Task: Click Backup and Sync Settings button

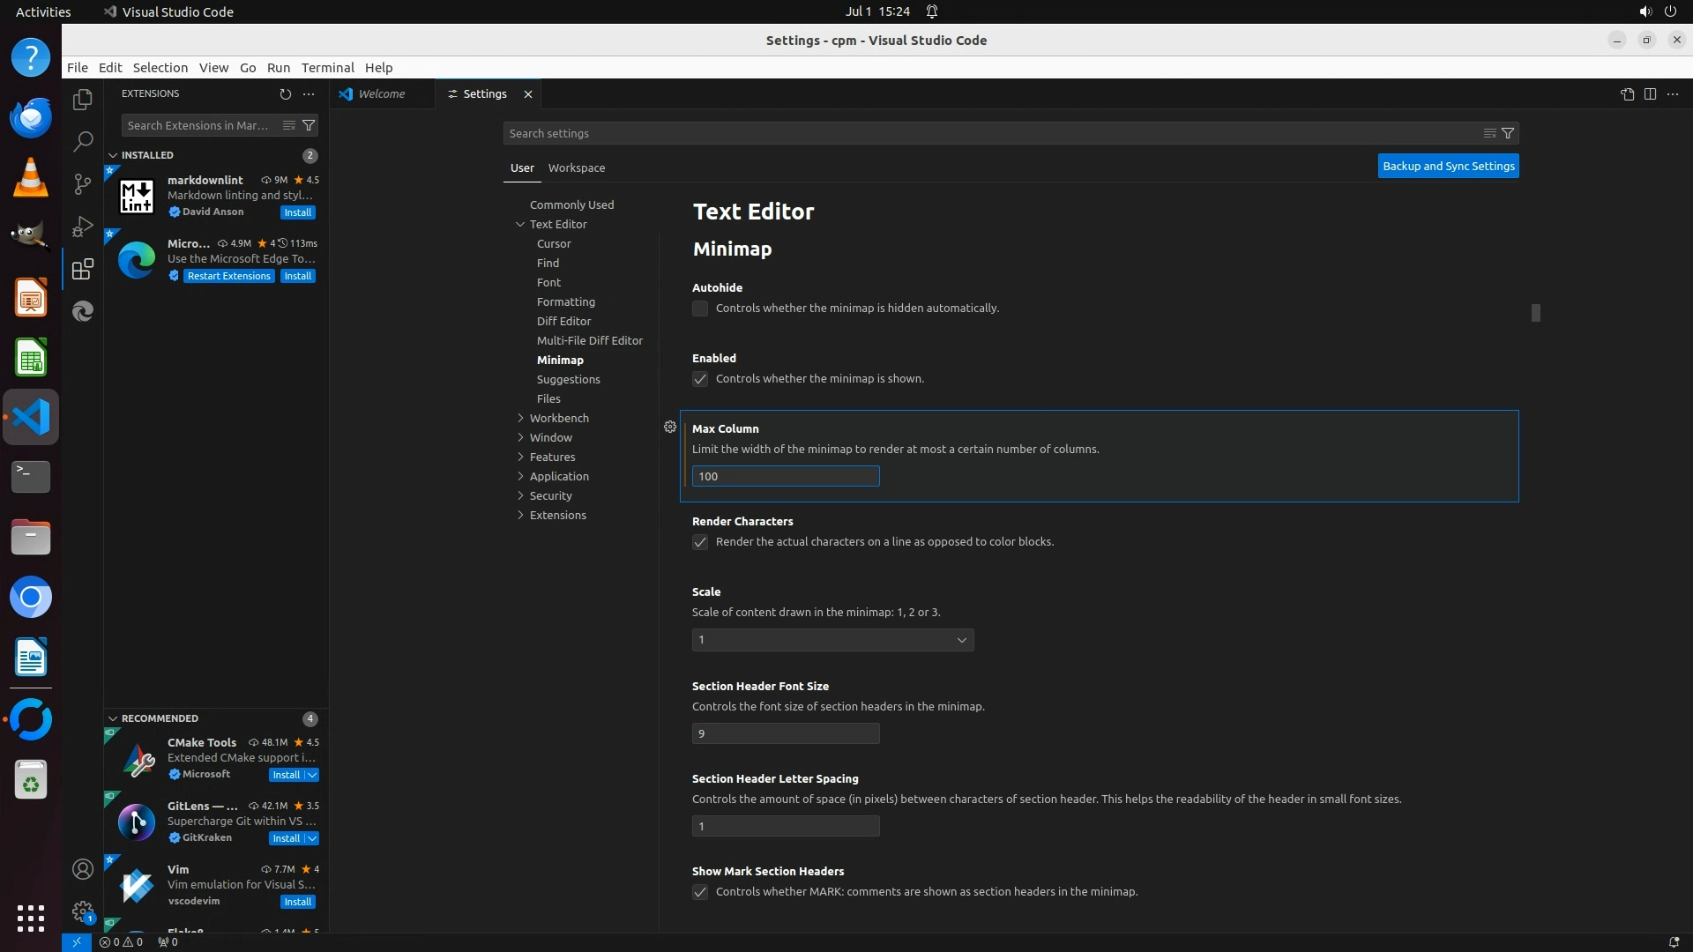Action: click(1448, 166)
